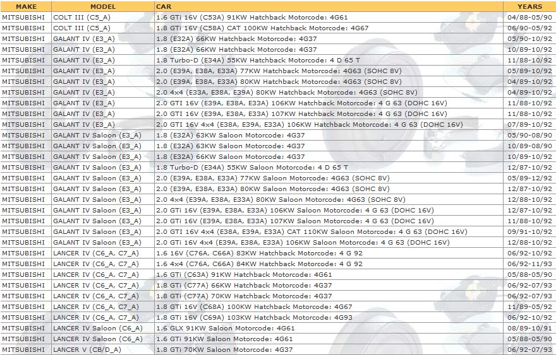Click the year range 05/90-08/90
Screen dimensions: 556x355
coord(529,135)
